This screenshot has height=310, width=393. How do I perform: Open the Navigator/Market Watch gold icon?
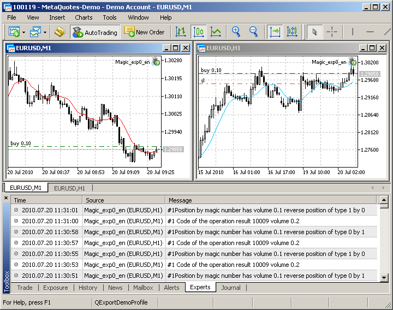pyautogui.click(x=60, y=32)
